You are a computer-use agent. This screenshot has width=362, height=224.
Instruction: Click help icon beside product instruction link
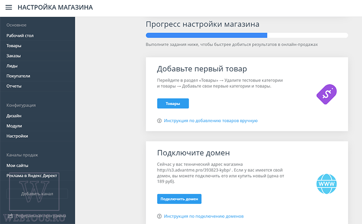click(159, 121)
